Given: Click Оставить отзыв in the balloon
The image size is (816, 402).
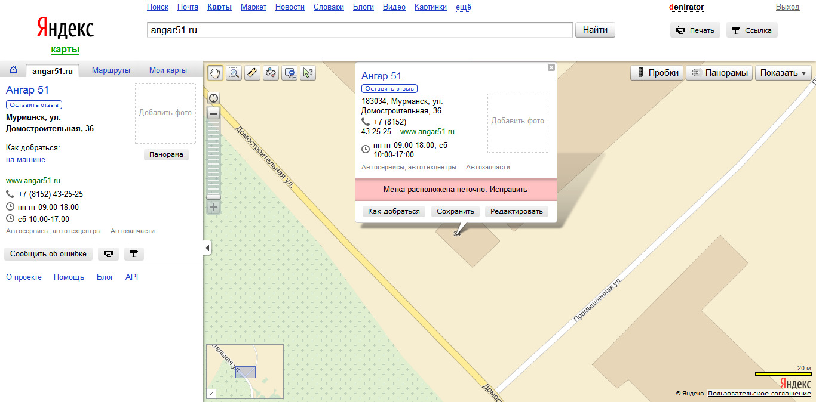Looking at the screenshot, I should coord(389,89).
